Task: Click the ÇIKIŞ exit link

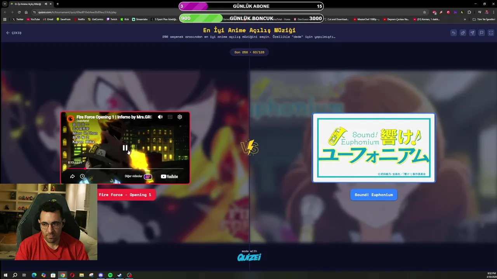Action: tap(14, 33)
